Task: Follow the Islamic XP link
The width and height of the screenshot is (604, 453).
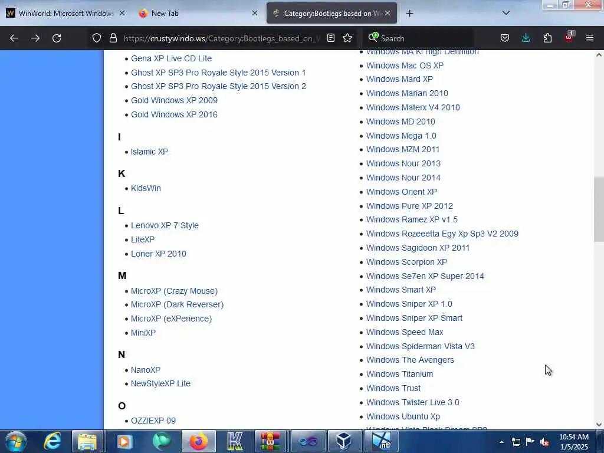Action: tap(149, 152)
